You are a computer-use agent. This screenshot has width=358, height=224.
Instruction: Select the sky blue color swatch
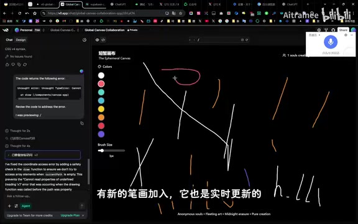[x=101, y=101]
